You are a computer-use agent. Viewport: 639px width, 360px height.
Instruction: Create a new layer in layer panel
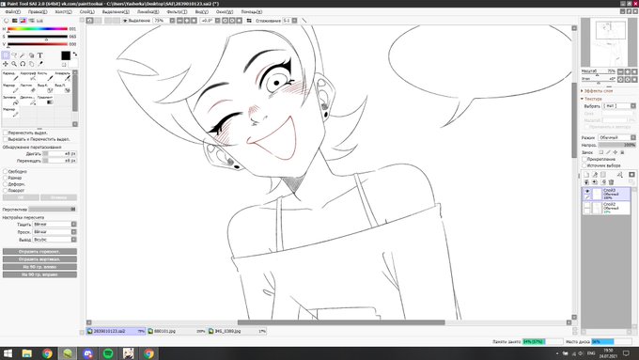586,175
